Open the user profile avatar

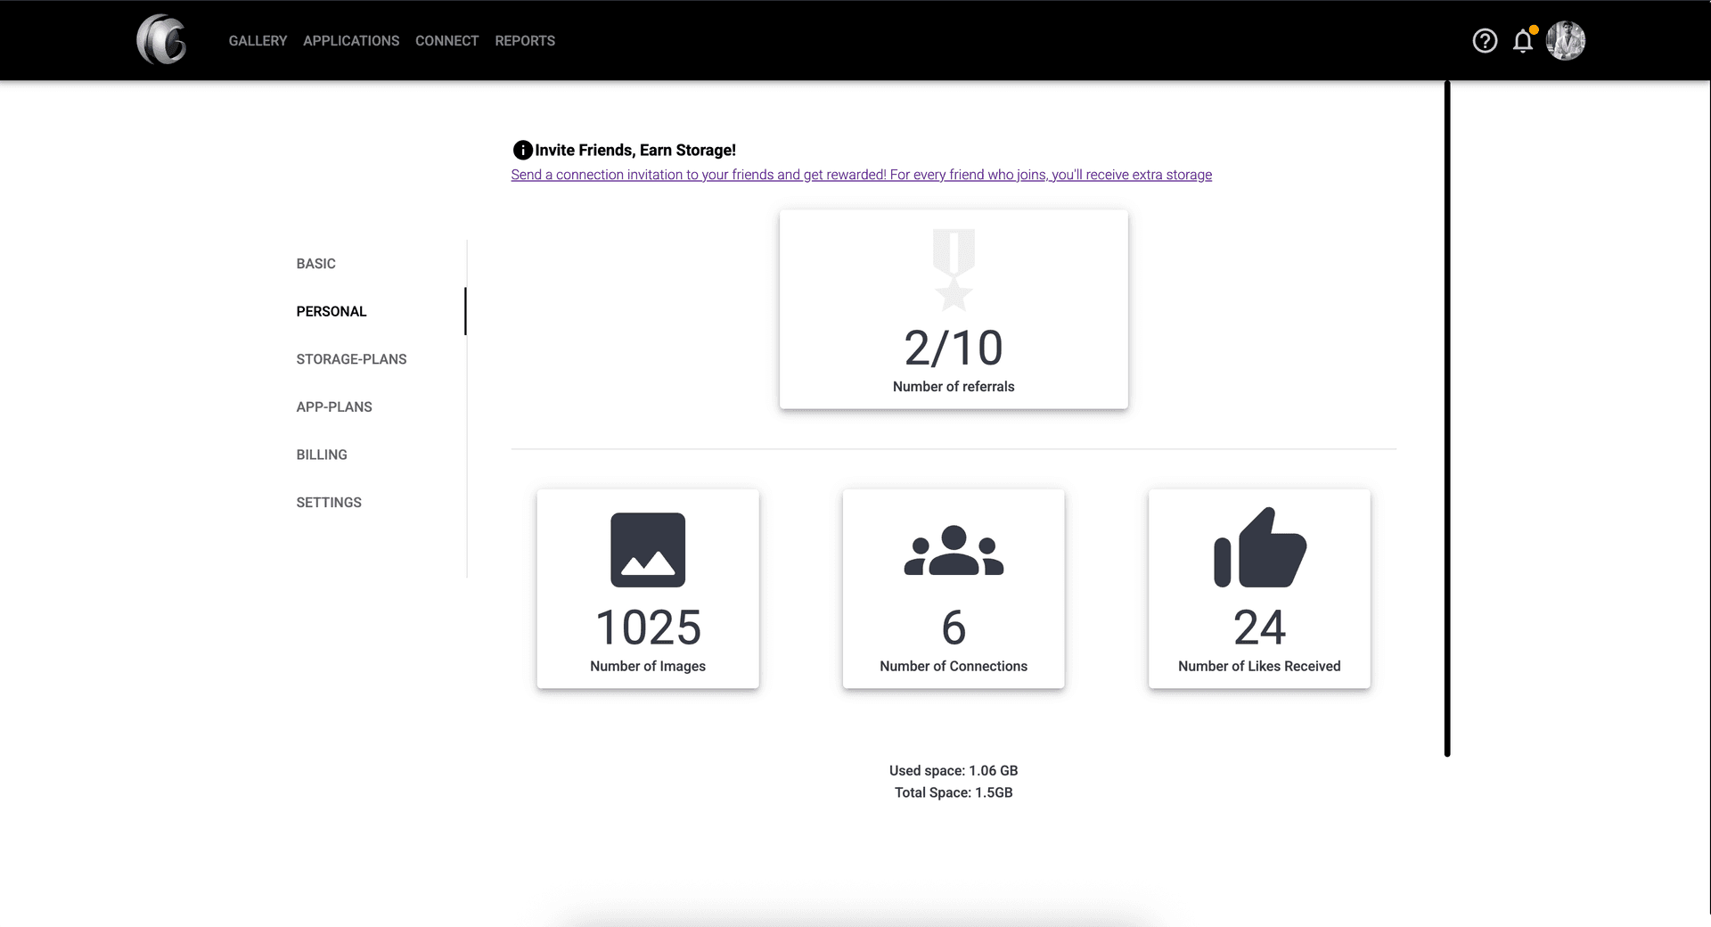coord(1566,41)
